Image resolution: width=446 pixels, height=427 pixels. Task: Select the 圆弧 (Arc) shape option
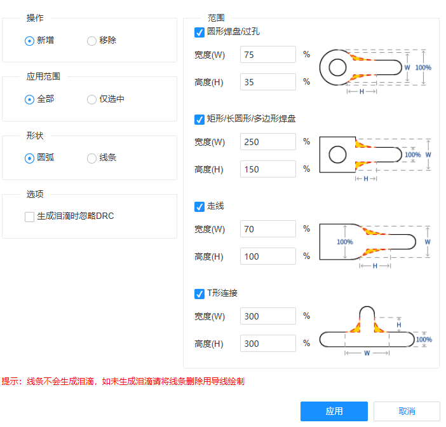(29, 158)
